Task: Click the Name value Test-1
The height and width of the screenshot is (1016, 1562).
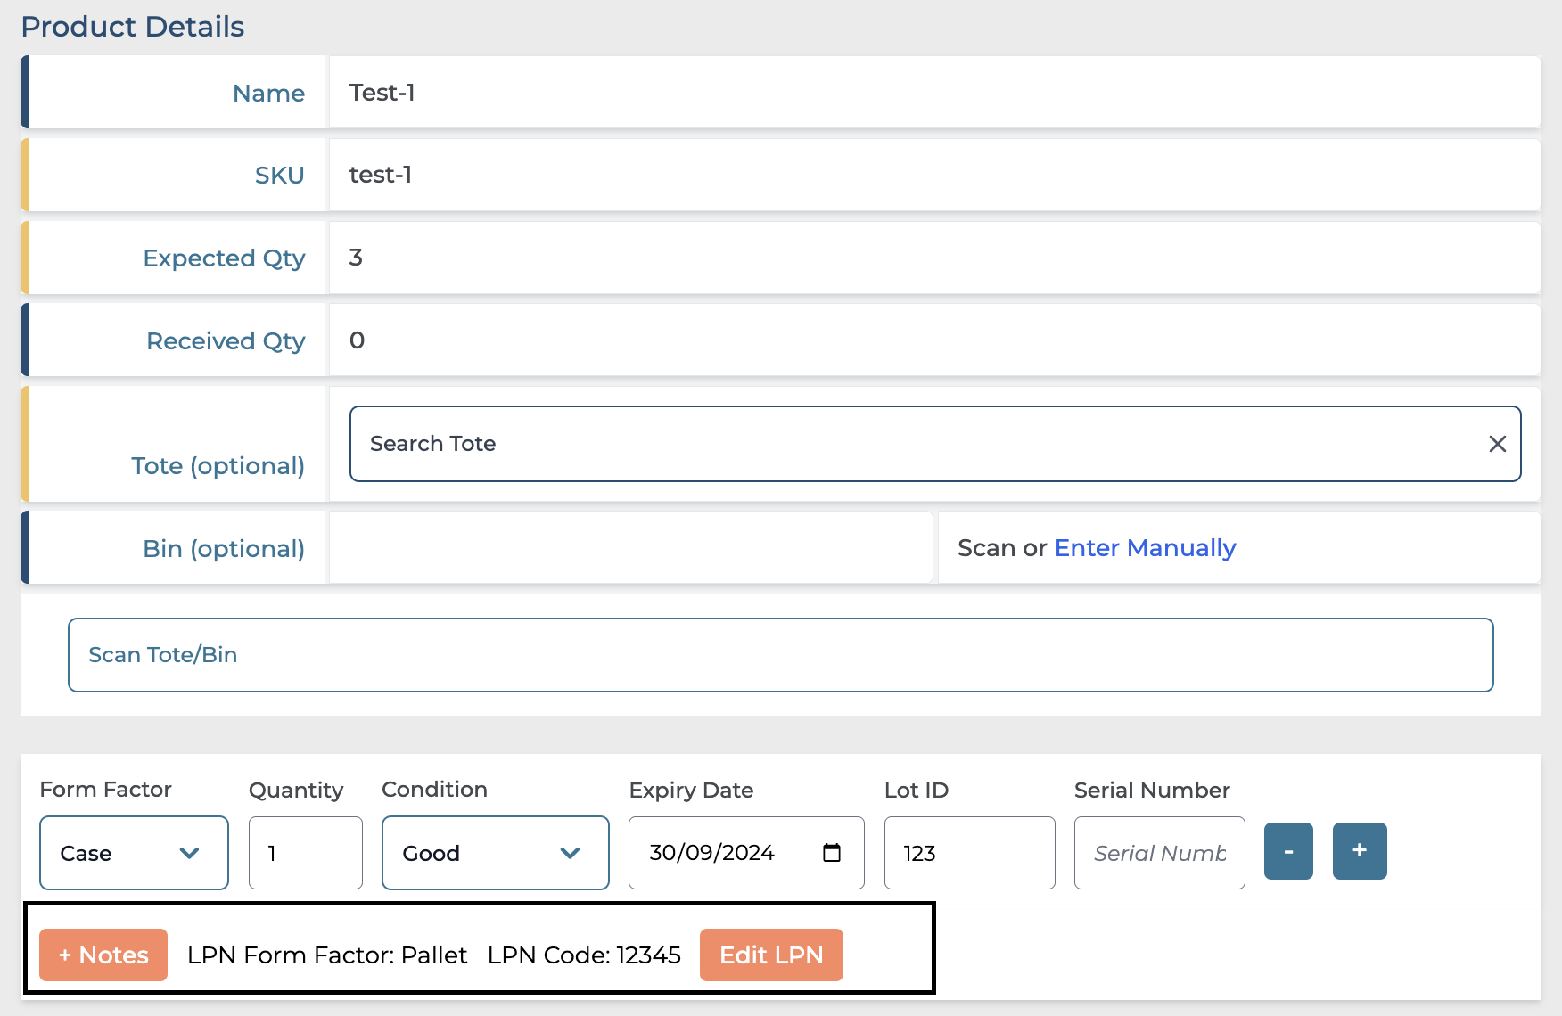Action: tap(382, 93)
